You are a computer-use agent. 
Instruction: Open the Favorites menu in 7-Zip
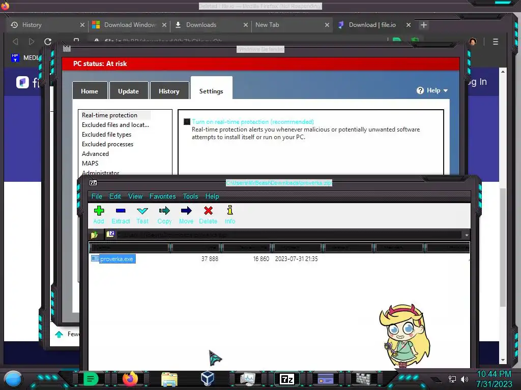click(x=162, y=197)
